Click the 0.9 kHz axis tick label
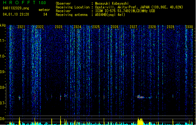This screenshot has width=196, height=125. click(x=2, y=72)
